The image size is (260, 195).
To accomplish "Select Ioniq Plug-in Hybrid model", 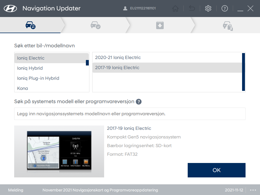I will tap(51, 78).
